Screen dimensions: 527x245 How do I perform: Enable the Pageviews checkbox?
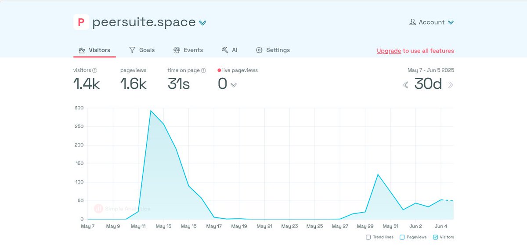tap(402, 237)
